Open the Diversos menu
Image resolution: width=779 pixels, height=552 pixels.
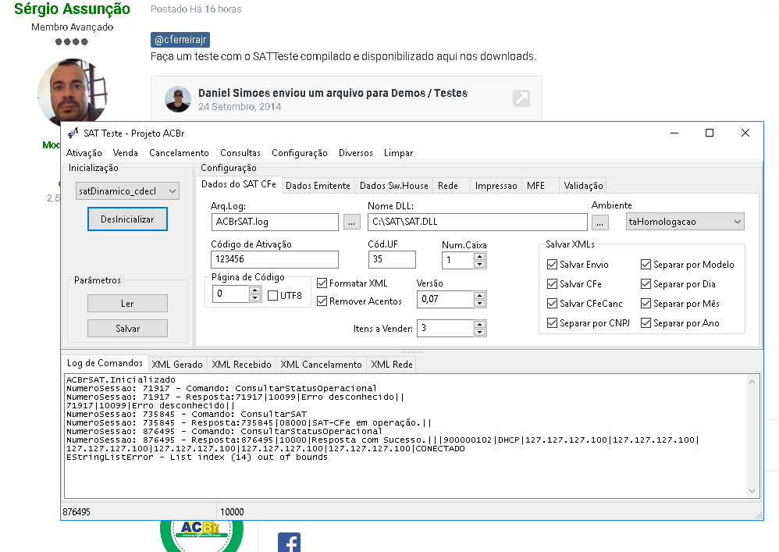pyautogui.click(x=356, y=153)
